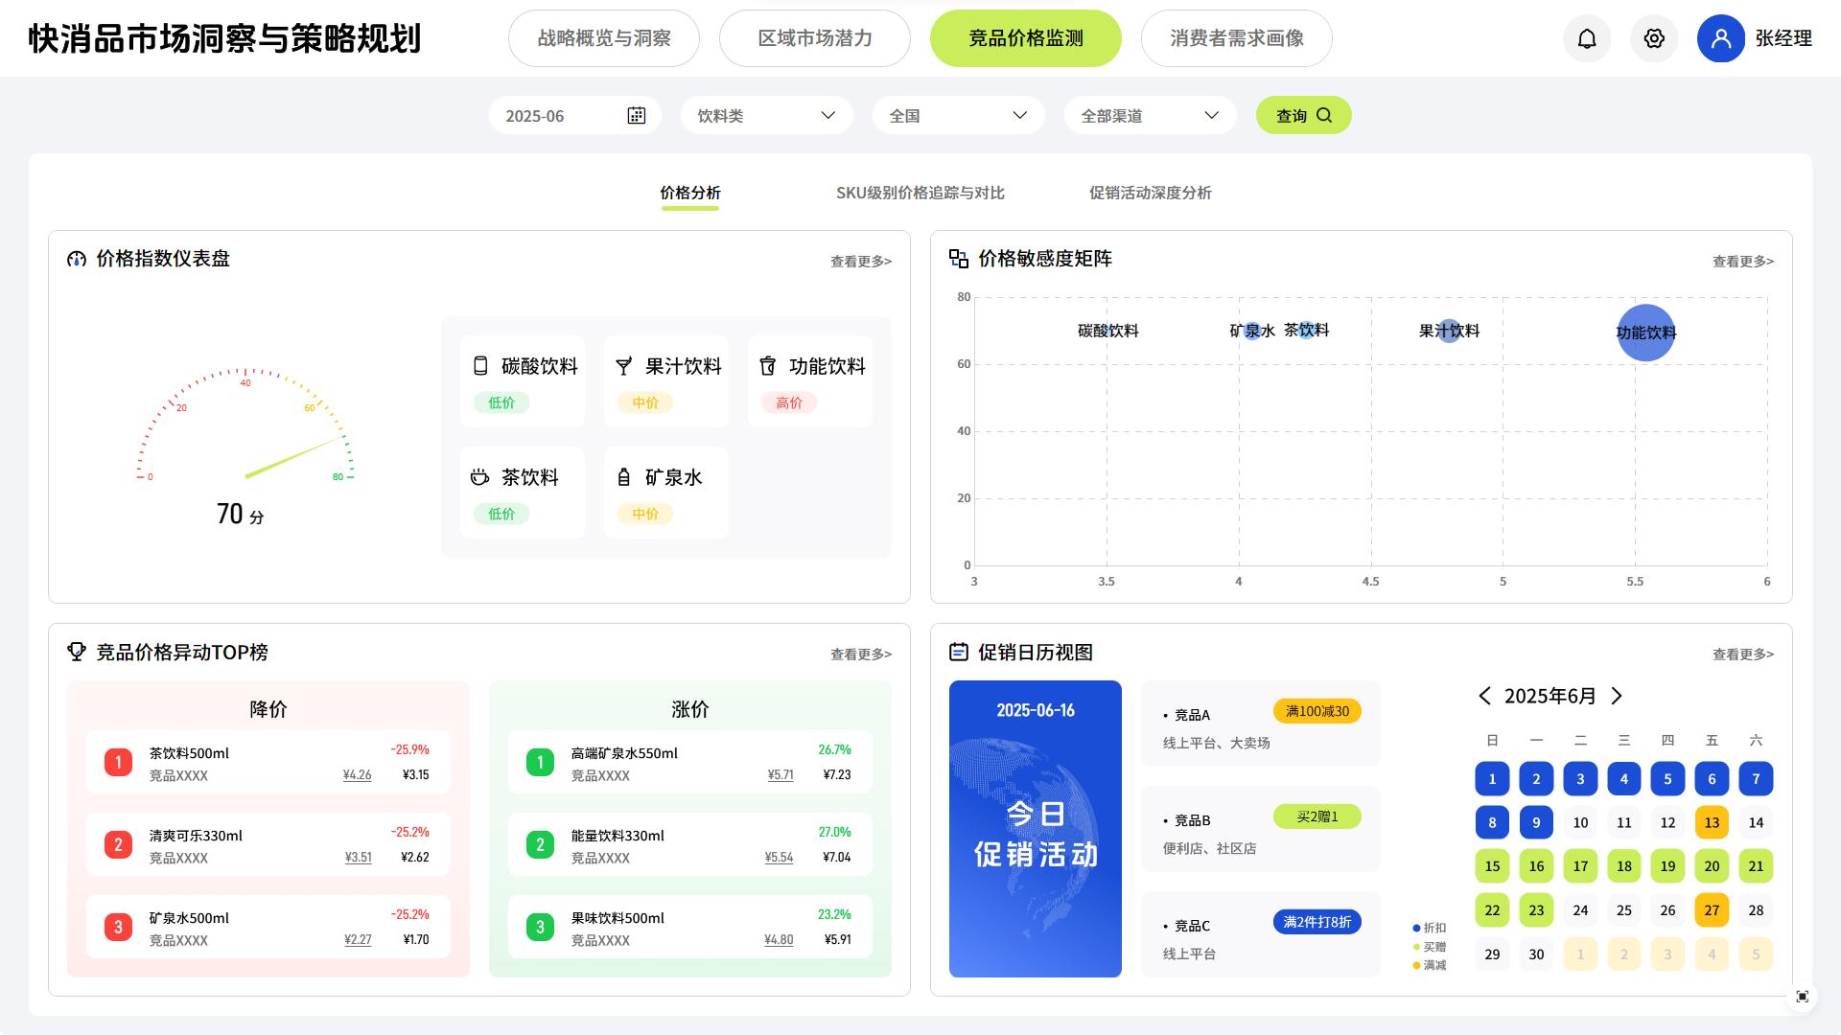Expand the 饮料类 category dropdown

pos(767,116)
